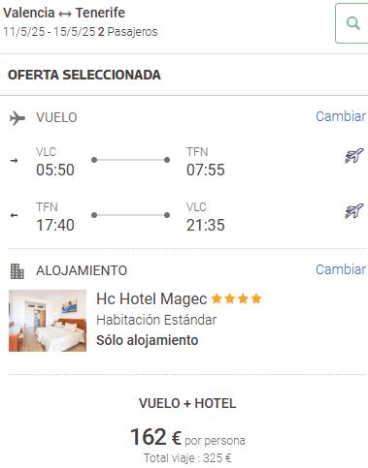
Task: Click the return flight airline logo icon
Action: 354,211
